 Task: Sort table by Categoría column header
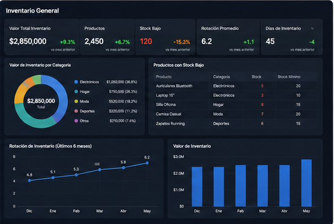pyautogui.click(x=221, y=77)
